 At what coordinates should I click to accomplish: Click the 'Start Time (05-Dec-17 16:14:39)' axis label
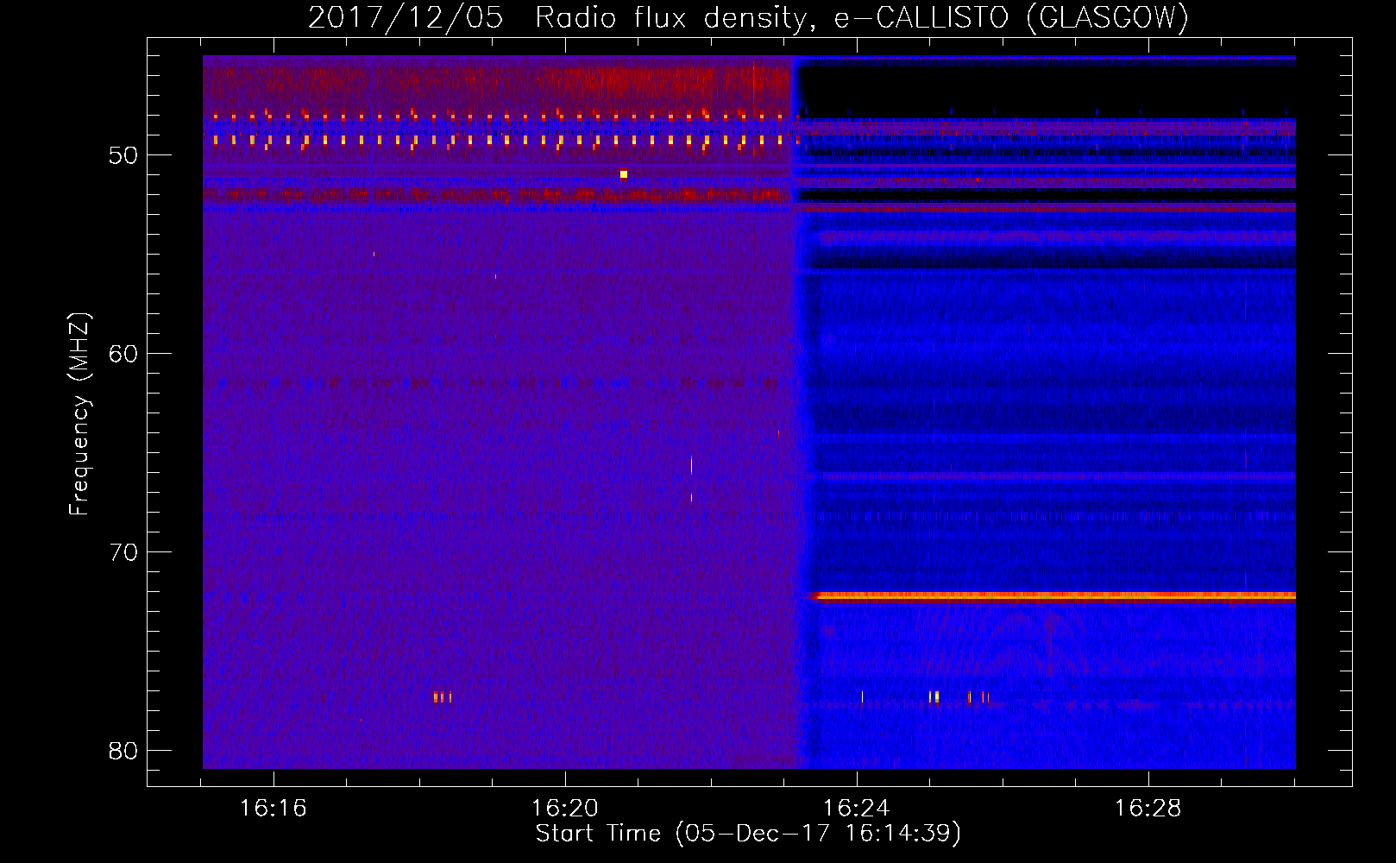[x=748, y=834]
